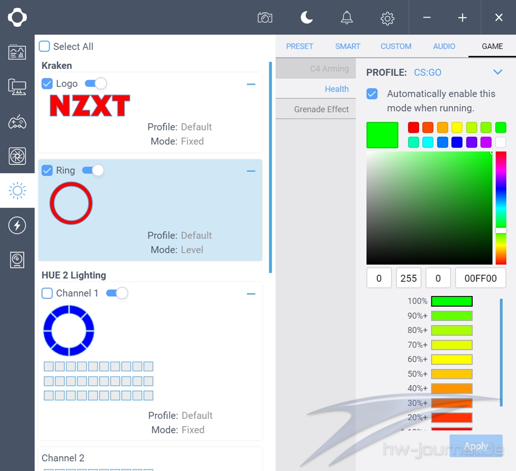Pick the purple preset color swatch
The image size is (516, 471).
click(x=472, y=143)
